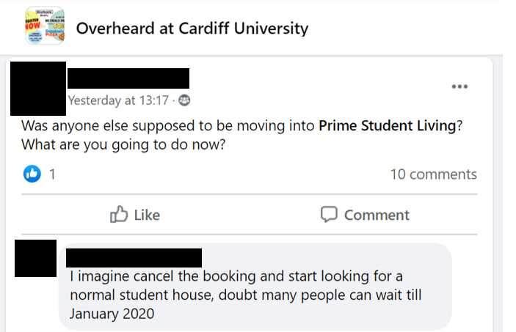Open the commenter's redacted profile picture

point(35,259)
